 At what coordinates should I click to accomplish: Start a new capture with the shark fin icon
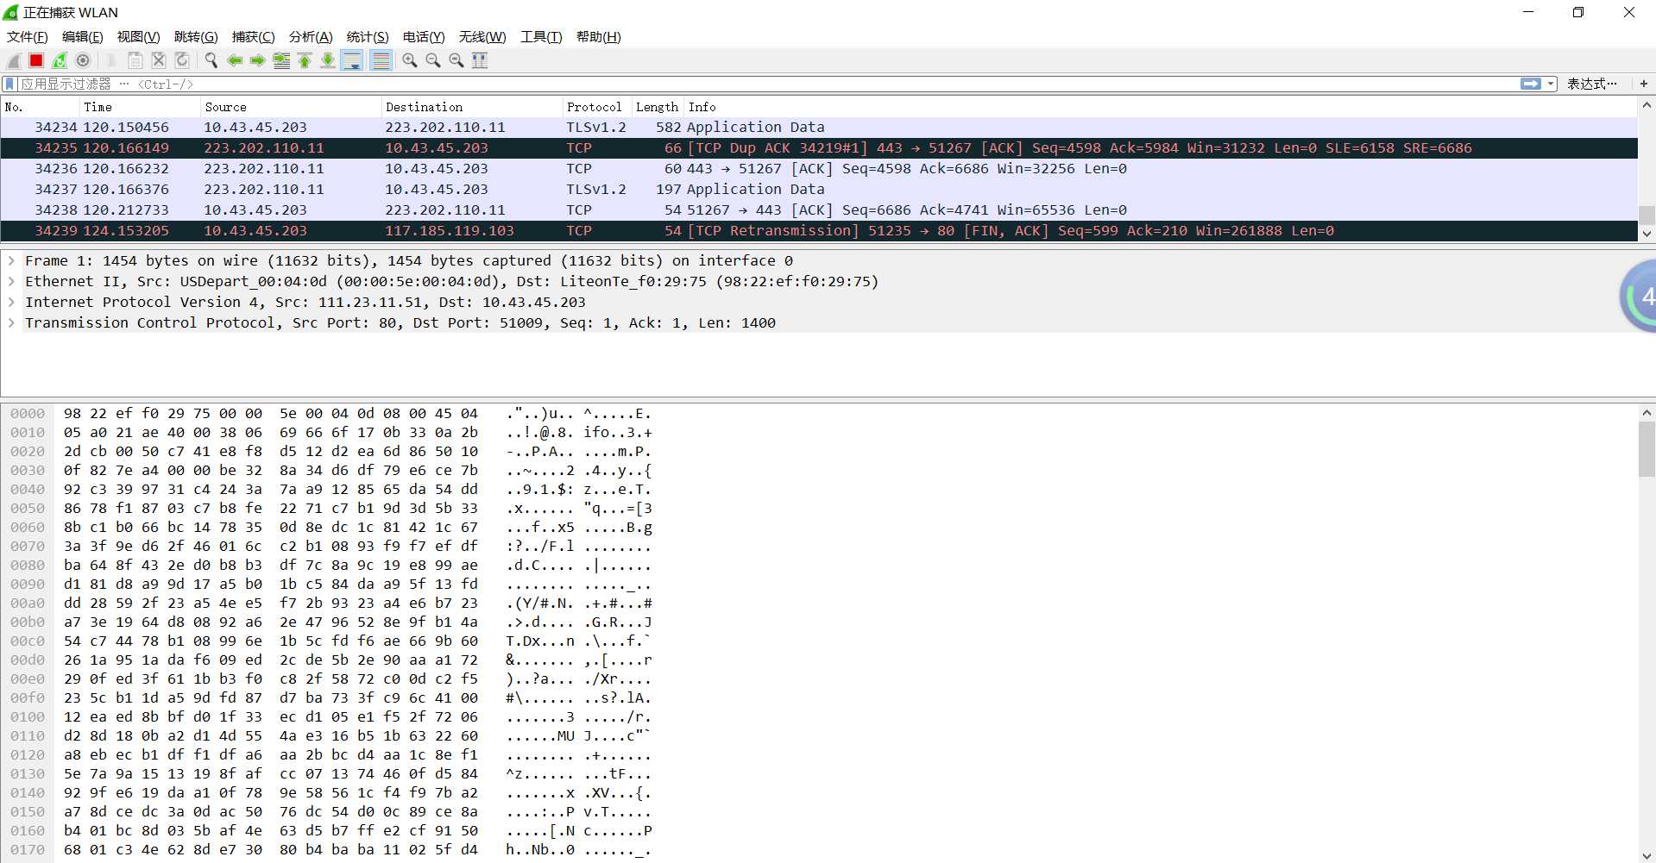(14, 60)
